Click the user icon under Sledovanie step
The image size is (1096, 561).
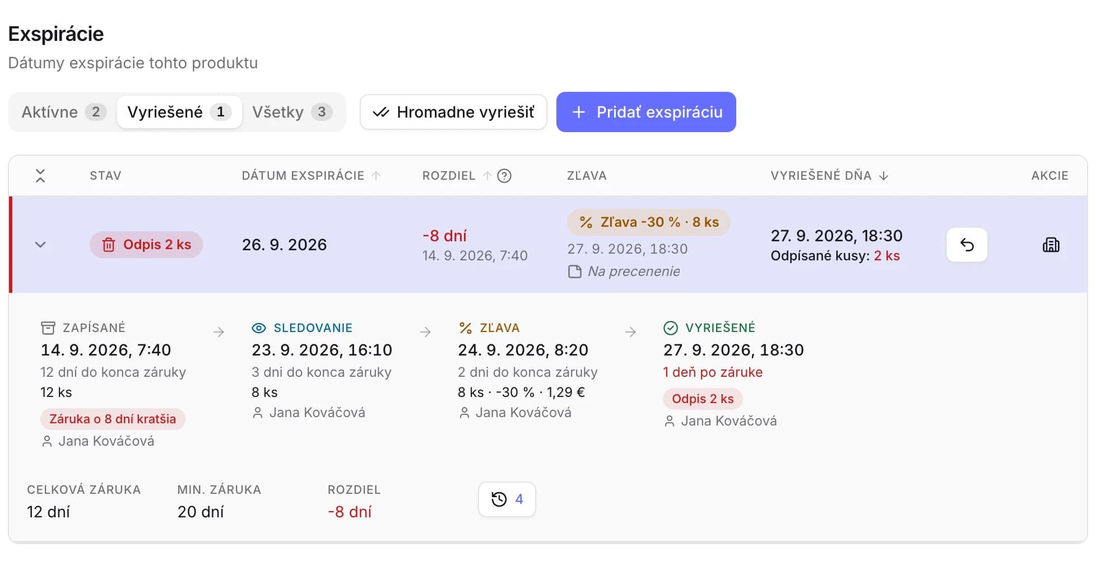(258, 413)
